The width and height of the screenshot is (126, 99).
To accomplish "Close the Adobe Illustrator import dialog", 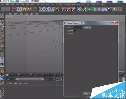I will 114,22.
